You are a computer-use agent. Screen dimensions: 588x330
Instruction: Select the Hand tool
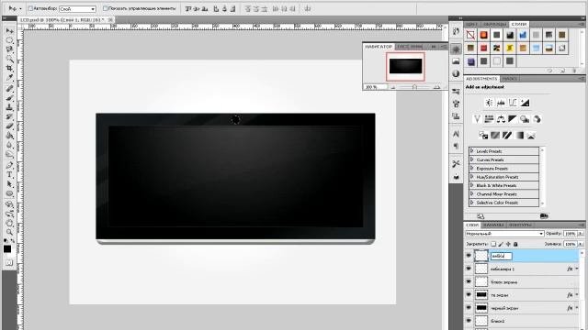(x=10, y=224)
